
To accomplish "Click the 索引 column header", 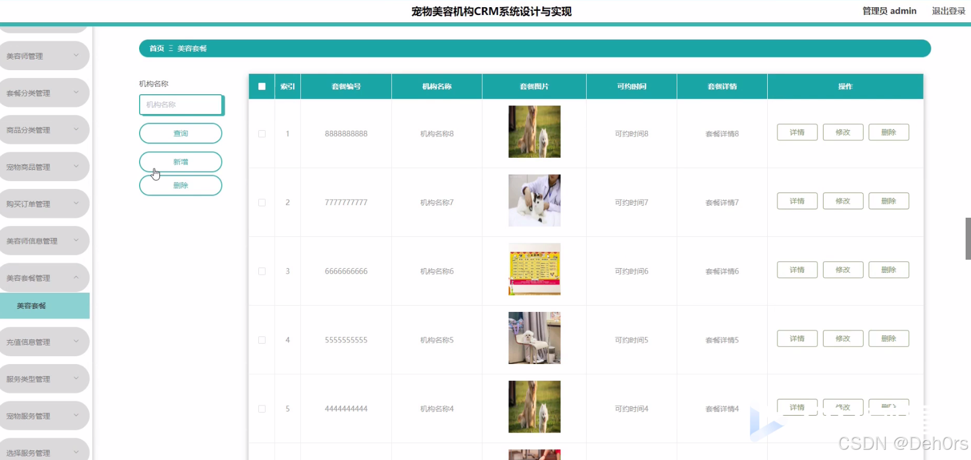I will [x=288, y=86].
